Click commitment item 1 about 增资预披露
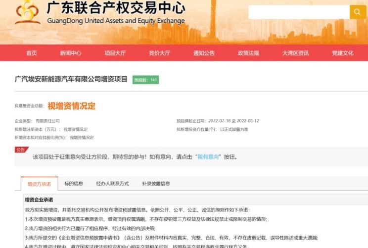 (146, 219)
